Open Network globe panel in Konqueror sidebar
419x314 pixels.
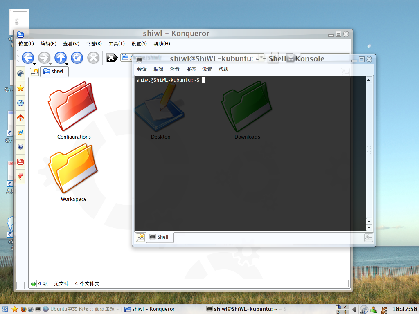point(20,147)
